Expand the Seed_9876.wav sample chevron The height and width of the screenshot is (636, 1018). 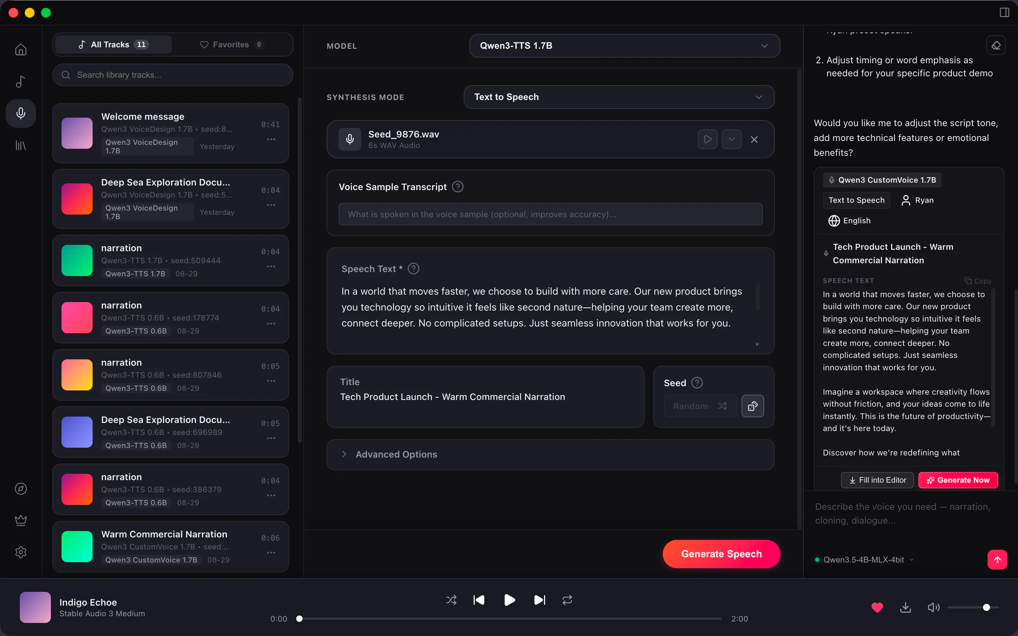coord(732,139)
